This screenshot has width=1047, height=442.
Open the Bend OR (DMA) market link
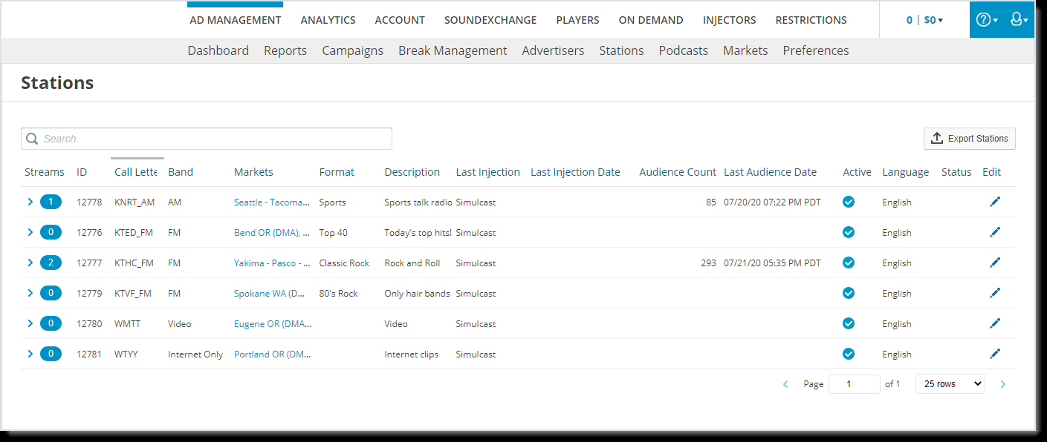(272, 232)
